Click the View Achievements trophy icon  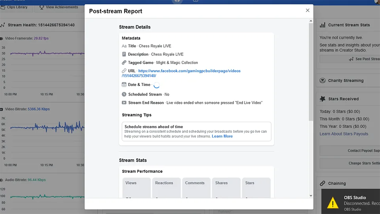click(42, 7)
